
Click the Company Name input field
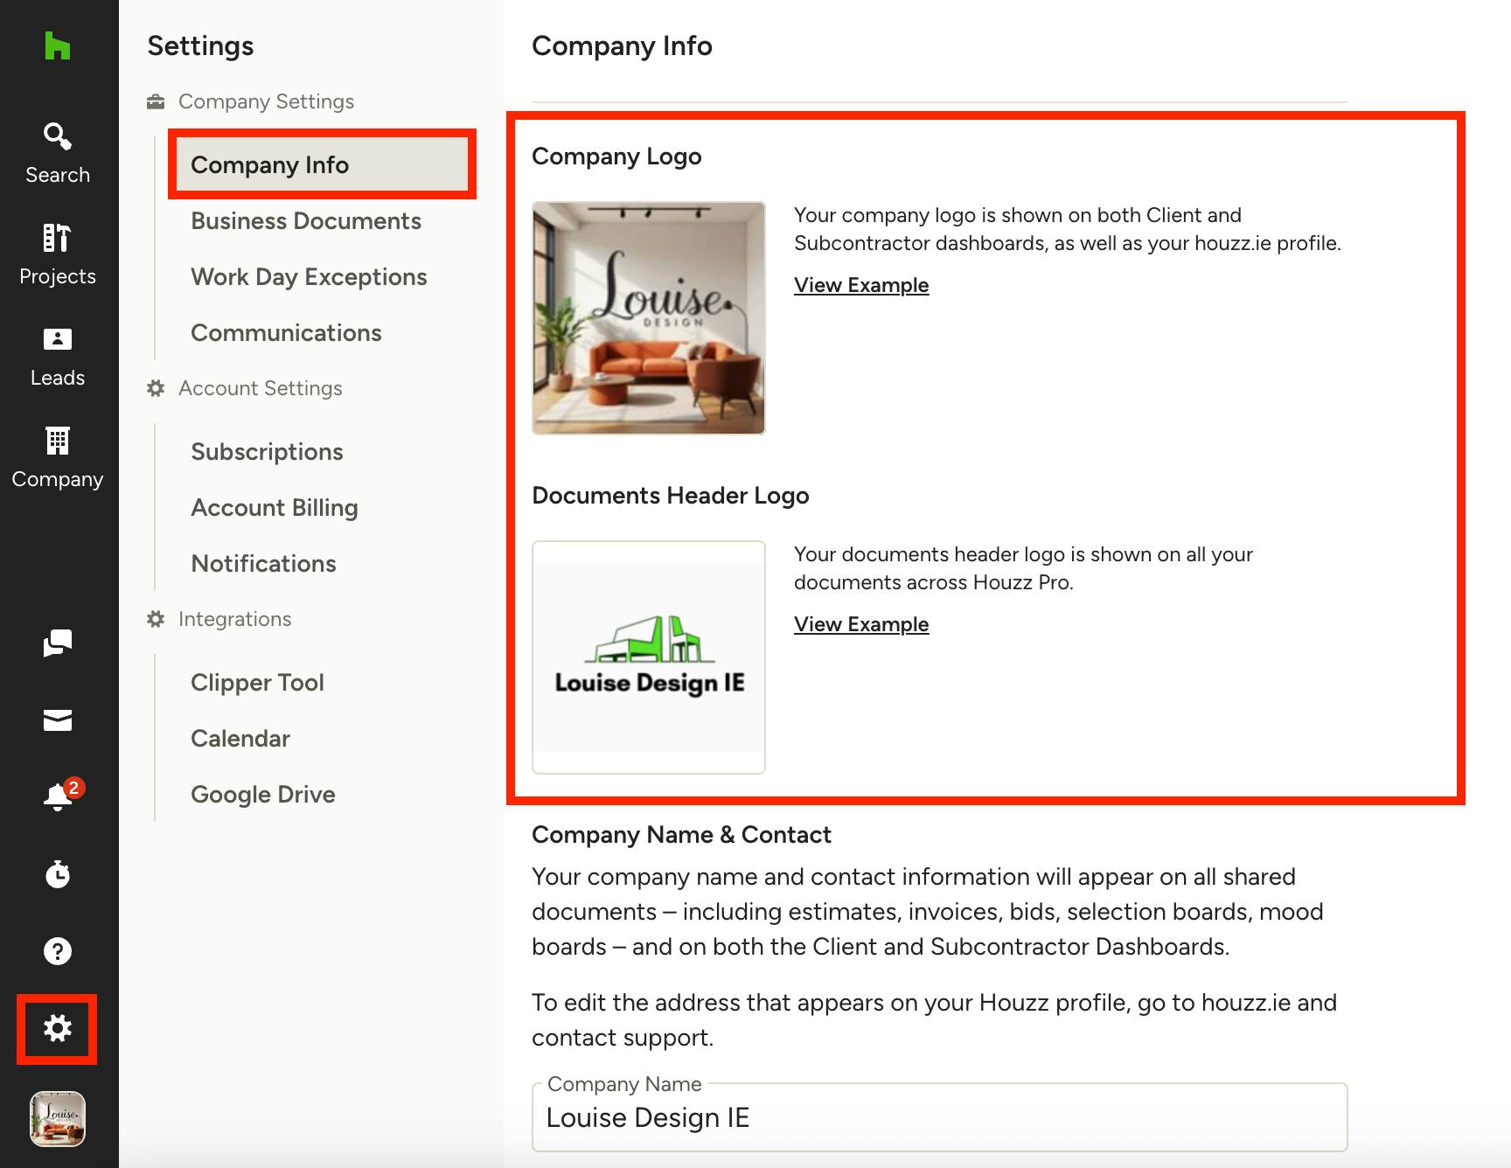(x=939, y=1117)
